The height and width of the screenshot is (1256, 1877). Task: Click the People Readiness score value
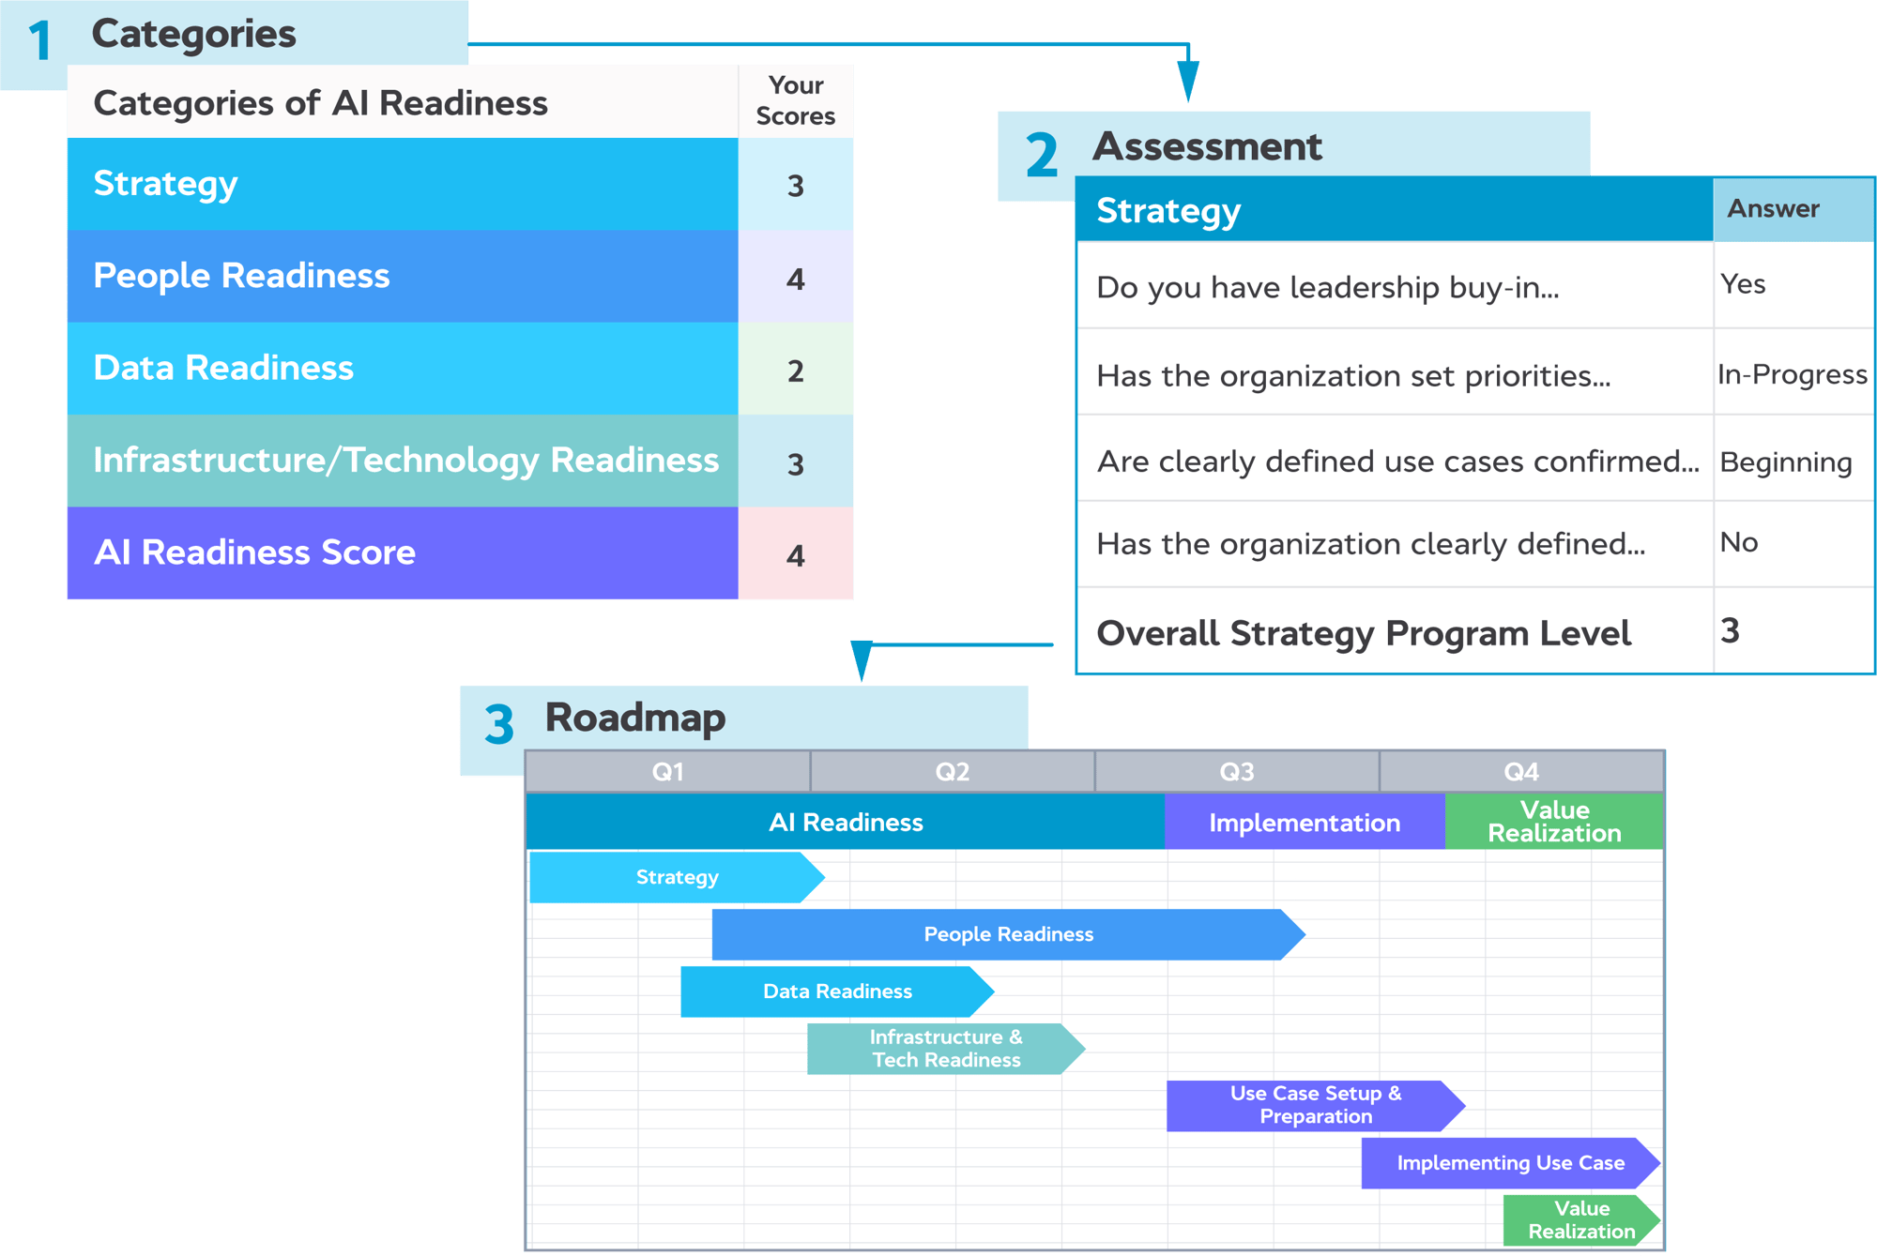796,278
